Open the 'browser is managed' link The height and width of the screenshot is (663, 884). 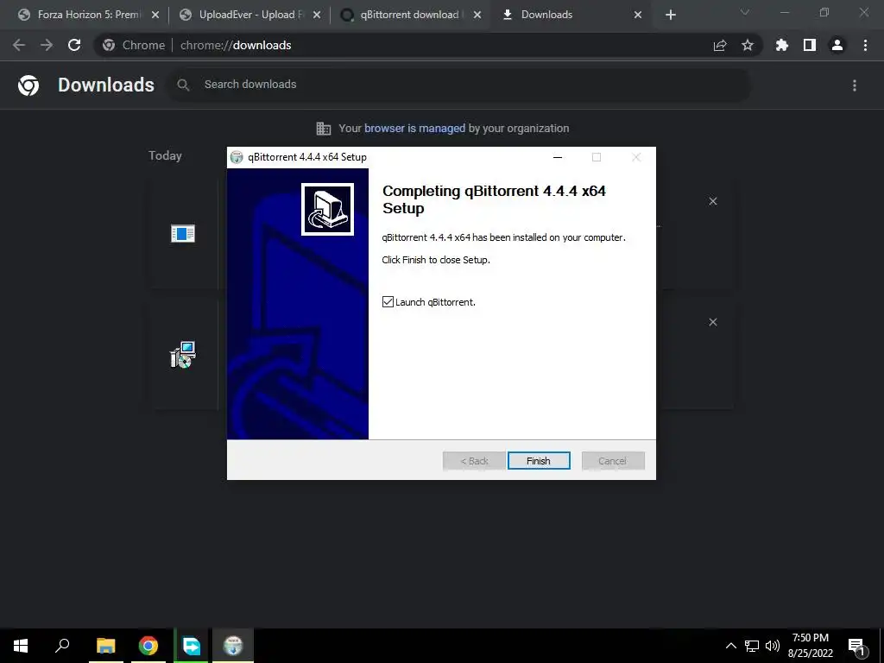pyautogui.click(x=414, y=128)
